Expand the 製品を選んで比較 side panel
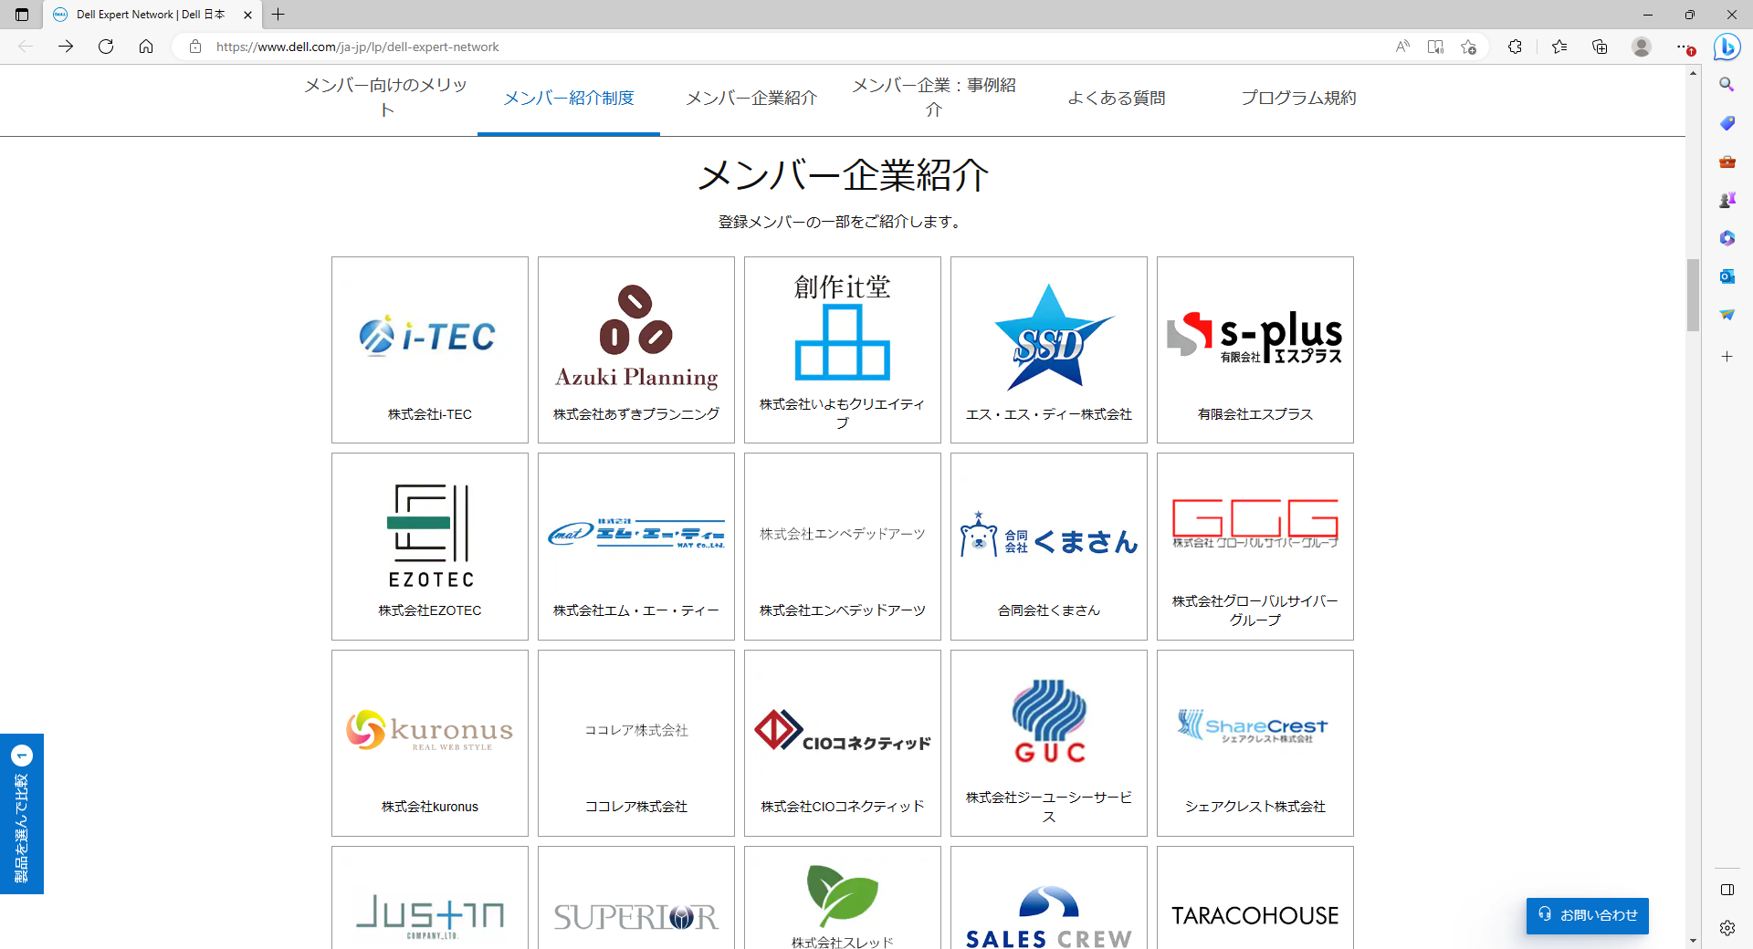 [x=21, y=814]
